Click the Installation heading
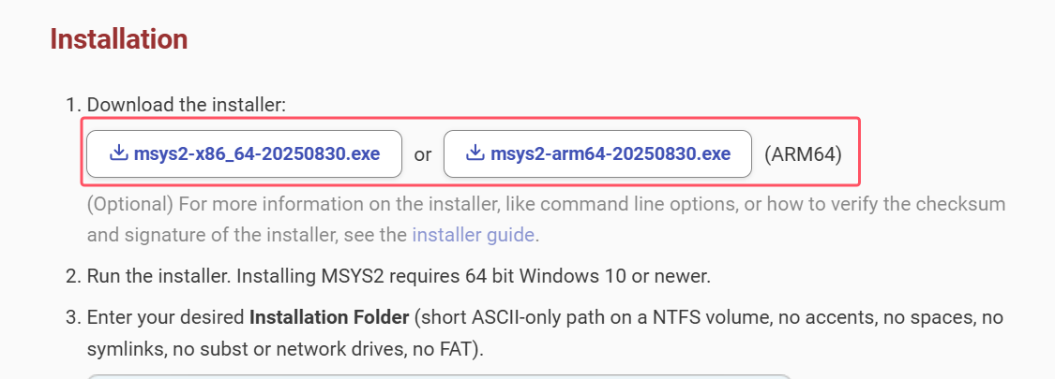 (119, 39)
